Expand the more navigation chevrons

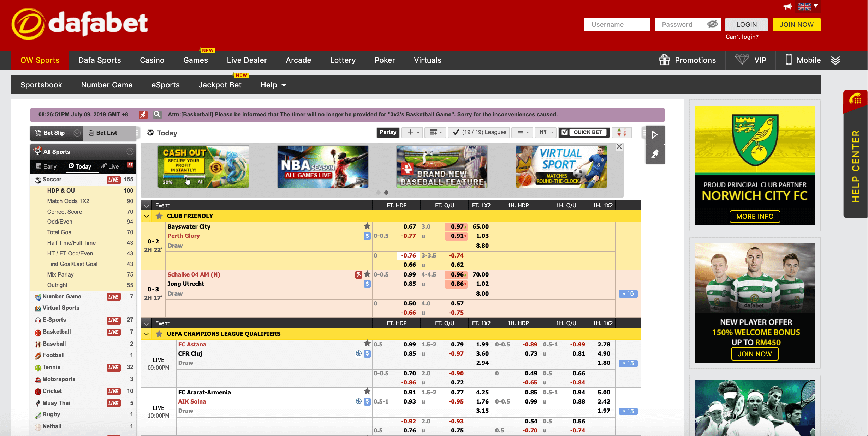pyautogui.click(x=836, y=60)
